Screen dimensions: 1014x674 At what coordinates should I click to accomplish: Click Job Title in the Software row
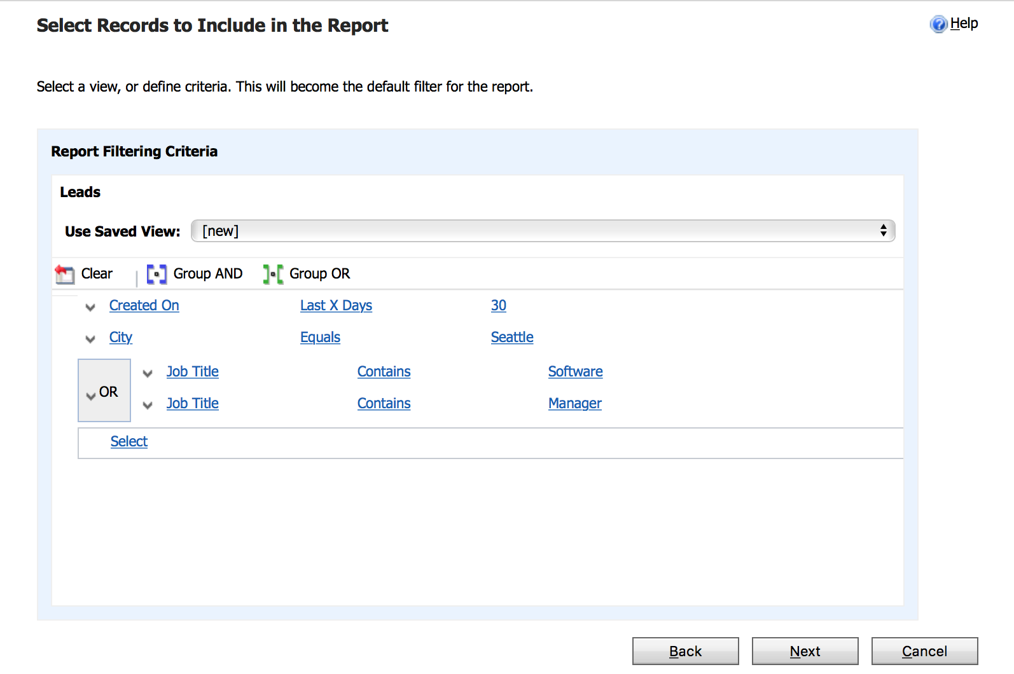192,371
